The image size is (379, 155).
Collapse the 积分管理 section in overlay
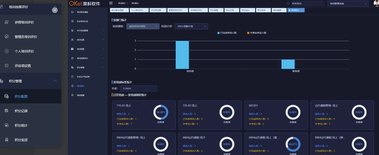click(55, 81)
